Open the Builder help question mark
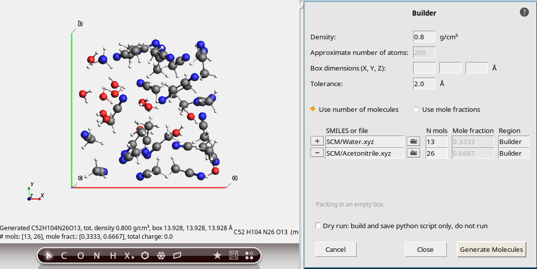537x269 pixels. 524,12
